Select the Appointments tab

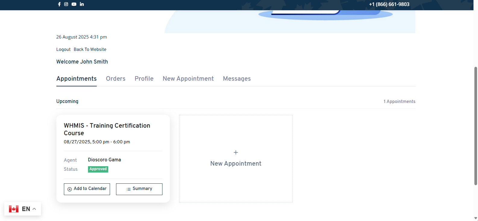point(77,79)
